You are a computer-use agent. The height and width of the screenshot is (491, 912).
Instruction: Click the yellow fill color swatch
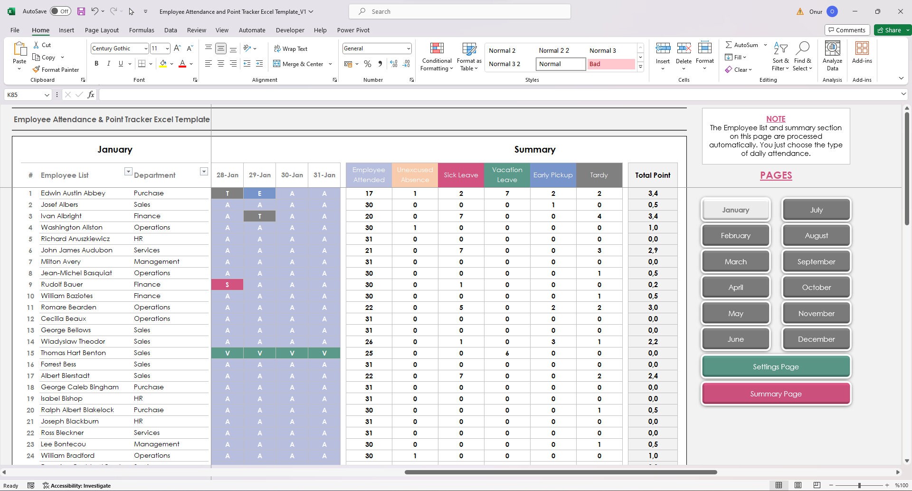163,64
